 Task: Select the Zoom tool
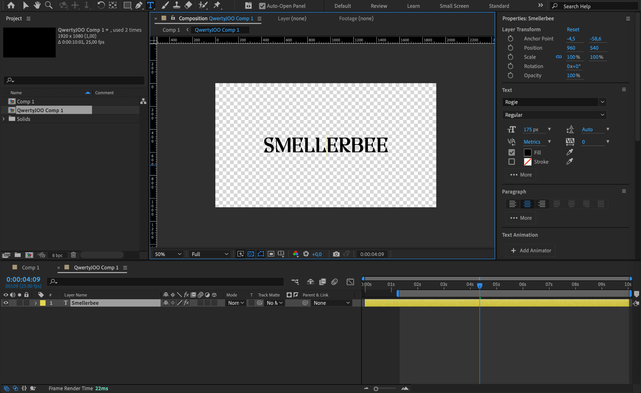point(49,5)
